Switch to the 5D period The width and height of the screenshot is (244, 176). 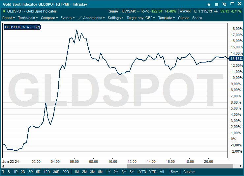[38, 172]
